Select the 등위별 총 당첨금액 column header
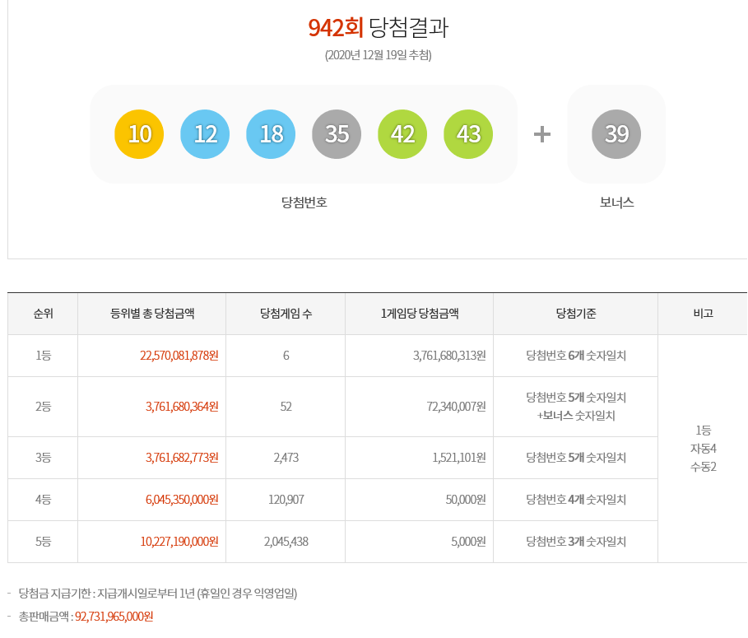This screenshot has height=638, width=748. click(x=151, y=314)
